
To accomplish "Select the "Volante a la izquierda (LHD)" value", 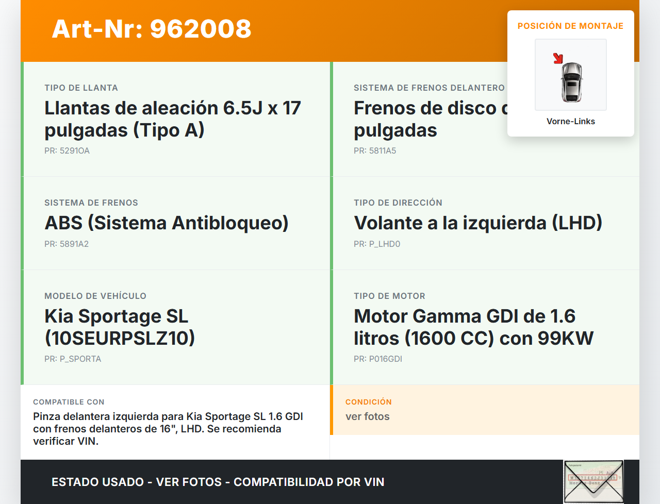I will pos(478,223).
